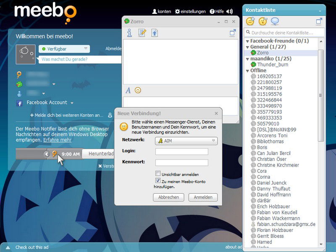This screenshot has height=252, width=336.
Task: Select offline contact Christine Kirchmeier
Action: coord(278,165)
